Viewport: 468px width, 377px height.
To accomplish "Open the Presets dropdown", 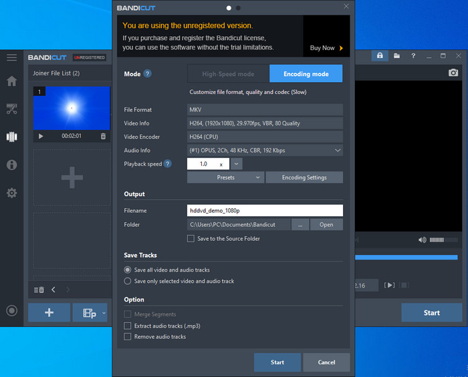I will 225,177.
